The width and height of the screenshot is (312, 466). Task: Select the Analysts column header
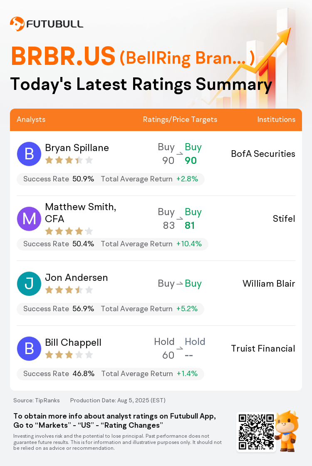pyautogui.click(x=31, y=119)
